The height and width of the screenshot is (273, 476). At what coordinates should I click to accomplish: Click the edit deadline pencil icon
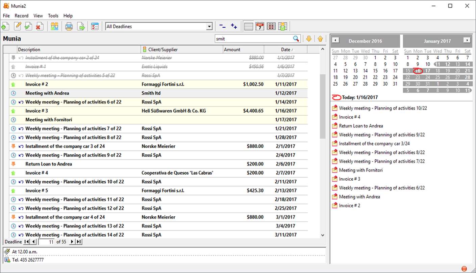[x=17, y=26]
